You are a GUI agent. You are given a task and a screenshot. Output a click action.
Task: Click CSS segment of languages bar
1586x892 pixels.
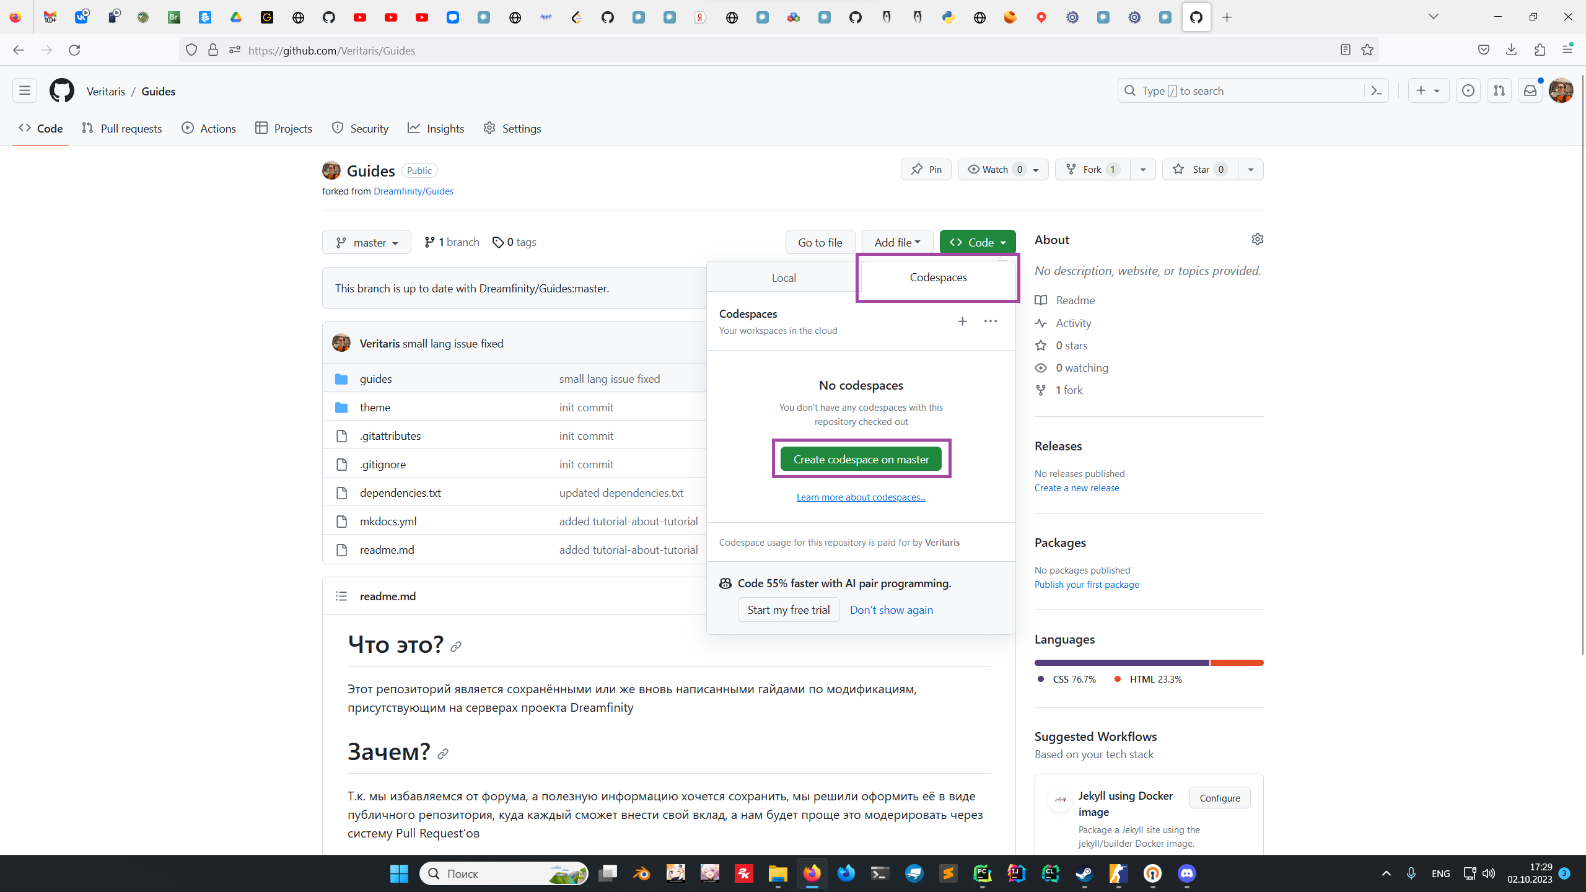(x=1121, y=663)
